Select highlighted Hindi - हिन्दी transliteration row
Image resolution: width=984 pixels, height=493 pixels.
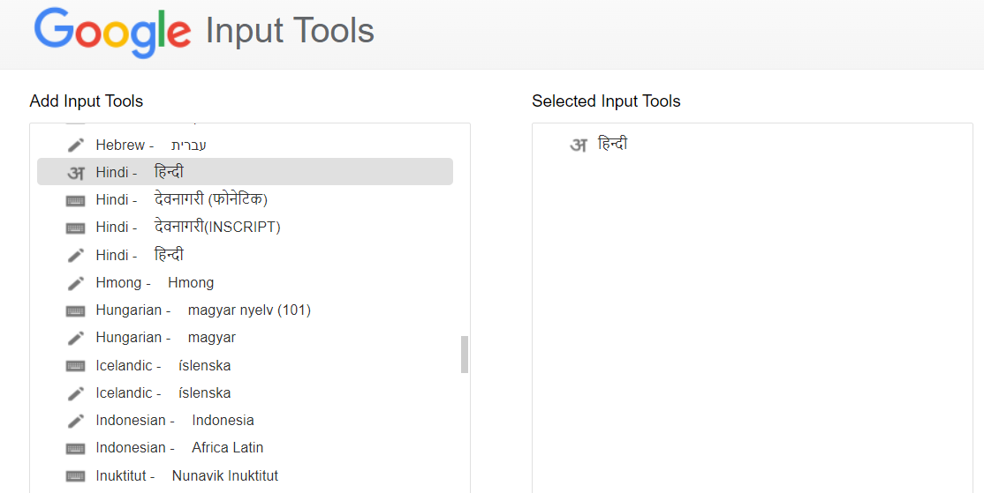(x=245, y=172)
